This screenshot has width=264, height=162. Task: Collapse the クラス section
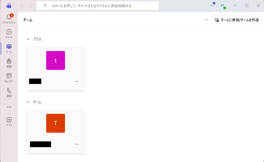pos(28,39)
